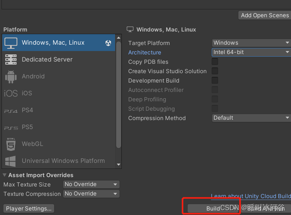Select the PS4 platform label
This screenshot has width=291, height=215.
pos(27,110)
